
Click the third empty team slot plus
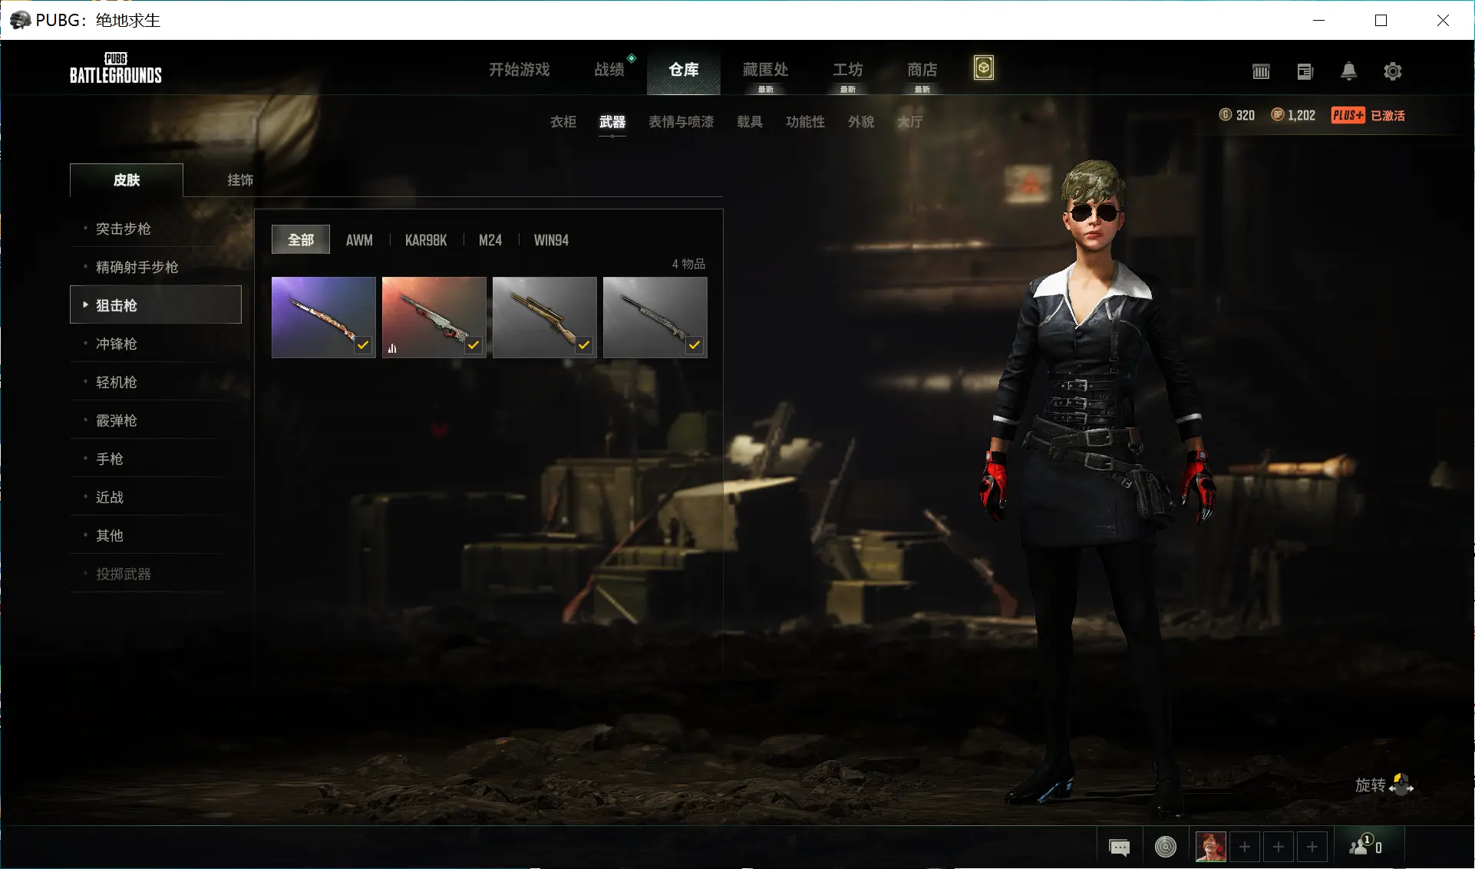click(x=1312, y=847)
